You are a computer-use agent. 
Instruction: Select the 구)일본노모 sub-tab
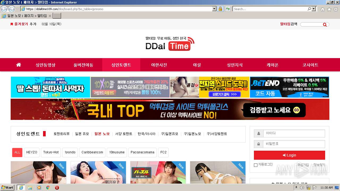pos(193,134)
